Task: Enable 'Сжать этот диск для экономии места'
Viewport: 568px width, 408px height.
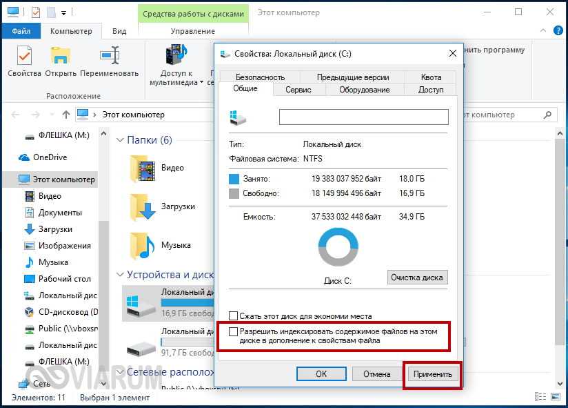Action: click(x=234, y=316)
